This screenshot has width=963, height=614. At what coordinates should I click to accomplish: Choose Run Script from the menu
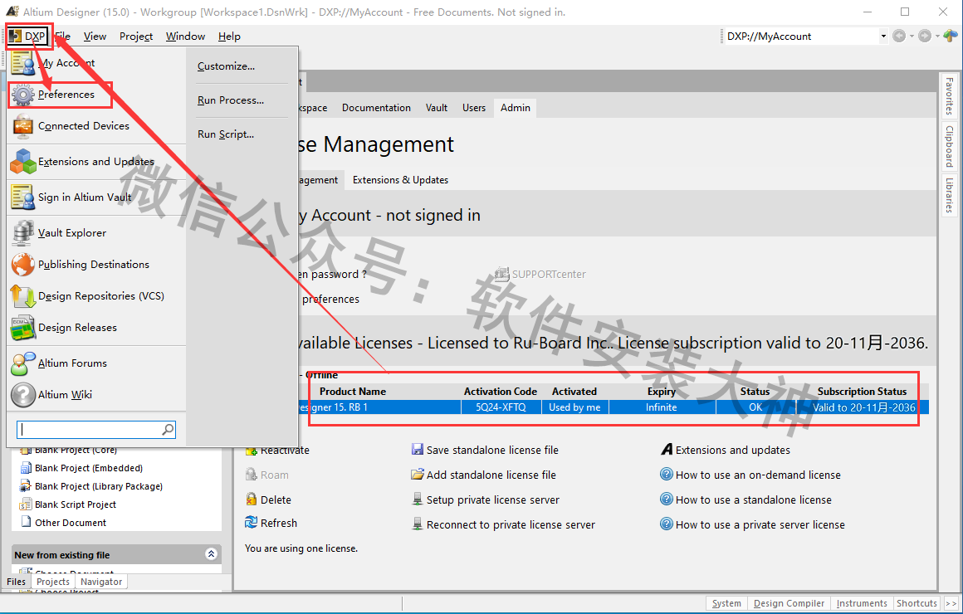(x=226, y=134)
